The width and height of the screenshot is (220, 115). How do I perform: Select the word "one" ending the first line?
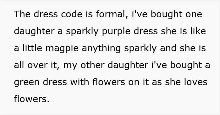tap(194, 14)
